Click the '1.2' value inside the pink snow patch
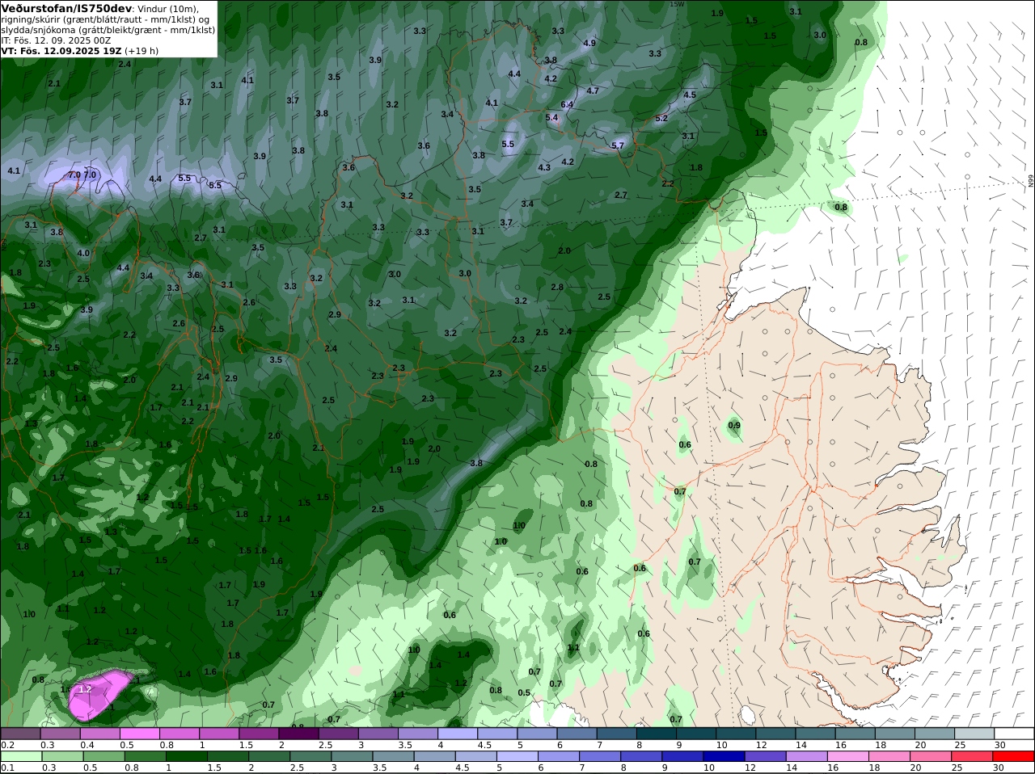Image resolution: width=1035 pixels, height=774 pixels. pyautogui.click(x=85, y=690)
